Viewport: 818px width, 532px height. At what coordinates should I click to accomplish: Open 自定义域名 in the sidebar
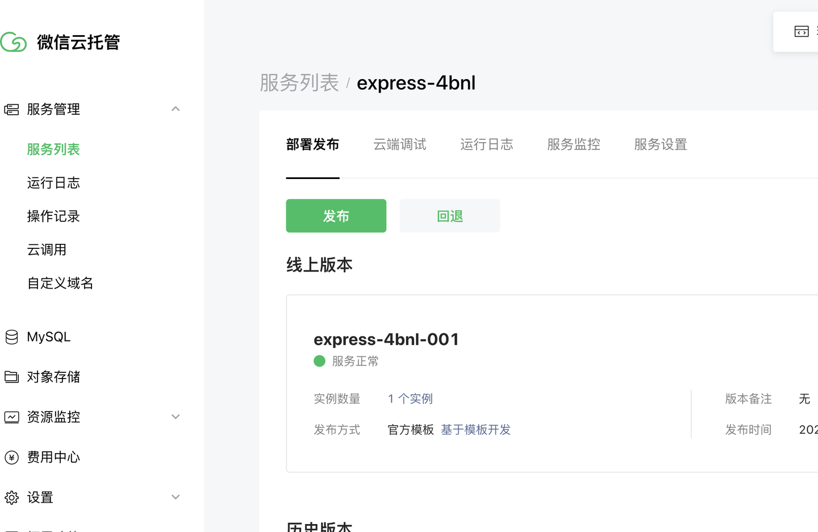[60, 284]
